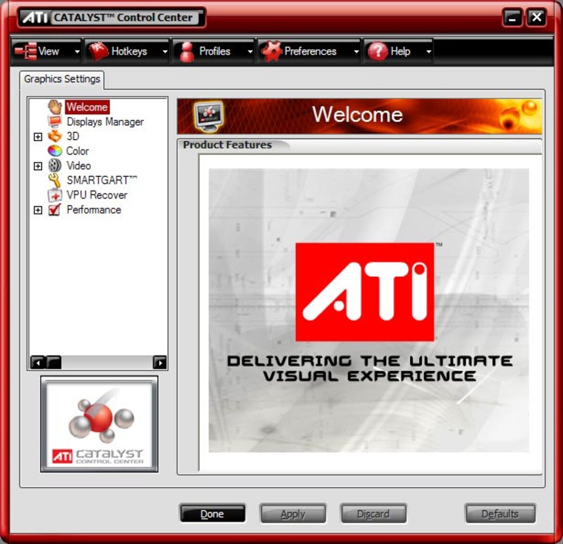This screenshot has height=544, width=563.
Task: Select Displays Manager in the tree
Action: (x=105, y=122)
